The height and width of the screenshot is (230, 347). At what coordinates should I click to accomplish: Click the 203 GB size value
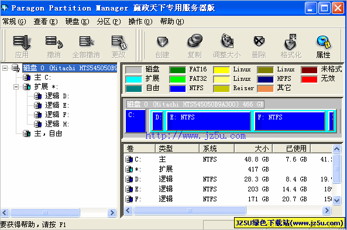tap(258, 189)
